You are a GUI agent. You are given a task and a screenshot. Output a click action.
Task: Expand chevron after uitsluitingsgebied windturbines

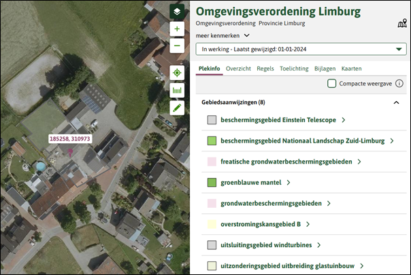pos(318,245)
